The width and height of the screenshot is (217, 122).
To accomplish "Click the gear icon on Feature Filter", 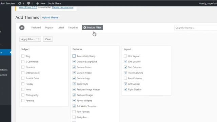I will [84, 27].
